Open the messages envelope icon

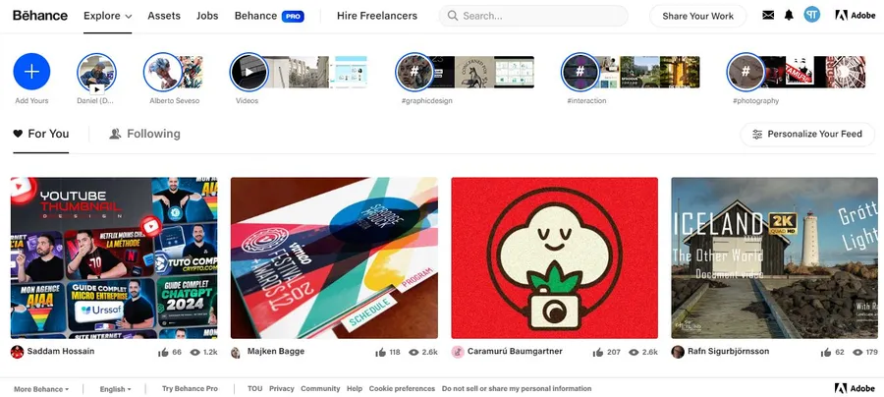[768, 15]
